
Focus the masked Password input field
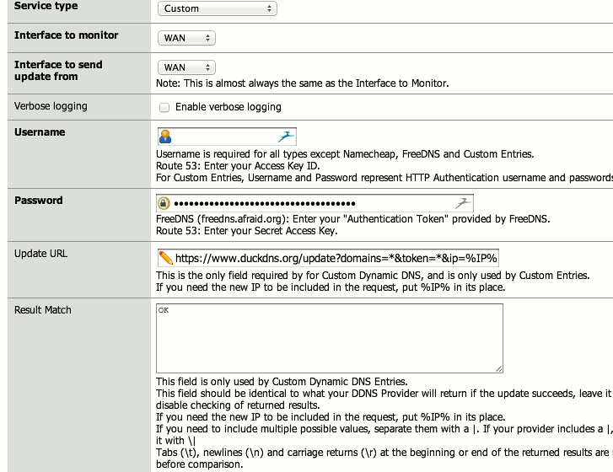pos(312,203)
